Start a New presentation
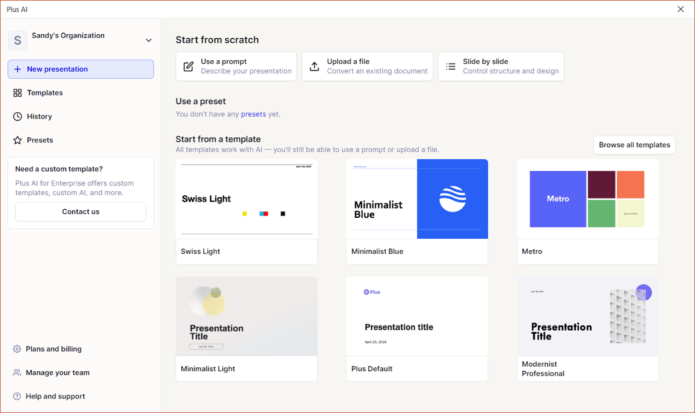This screenshot has height=413, width=695. click(x=81, y=69)
